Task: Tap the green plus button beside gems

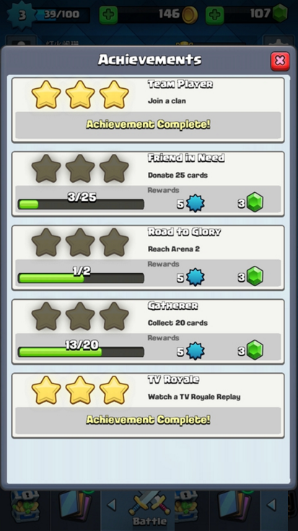Action: [x=215, y=15]
